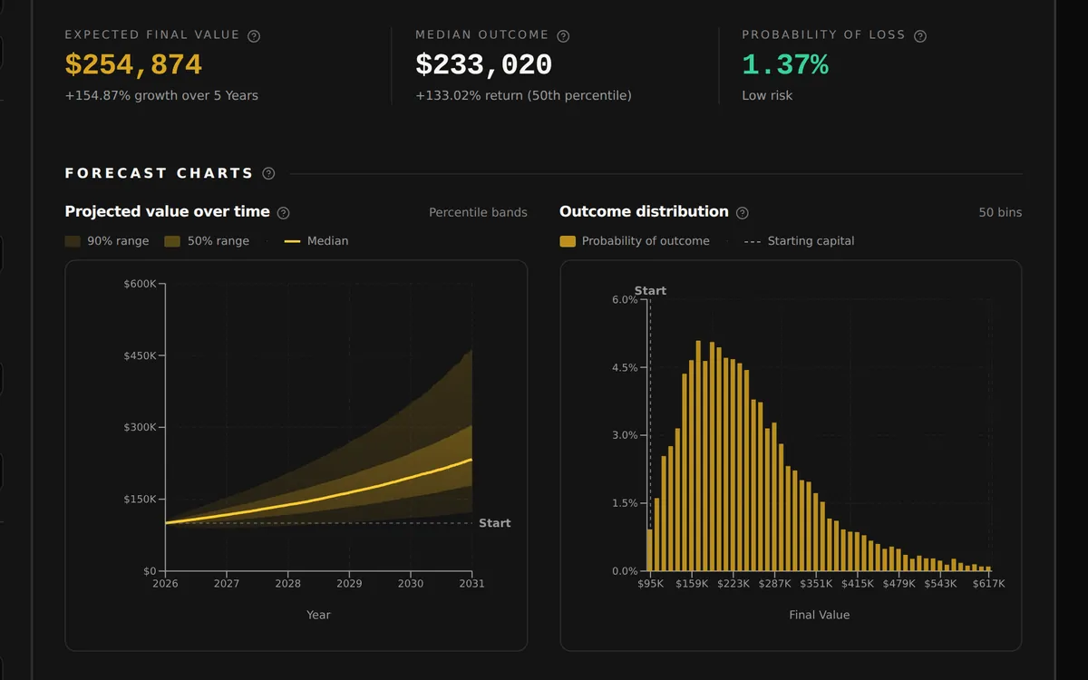Select the $254,874 expected final value
1088x680 pixels.
click(133, 65)
